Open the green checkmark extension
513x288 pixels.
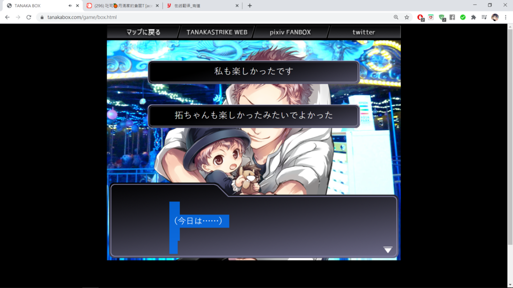463,17
